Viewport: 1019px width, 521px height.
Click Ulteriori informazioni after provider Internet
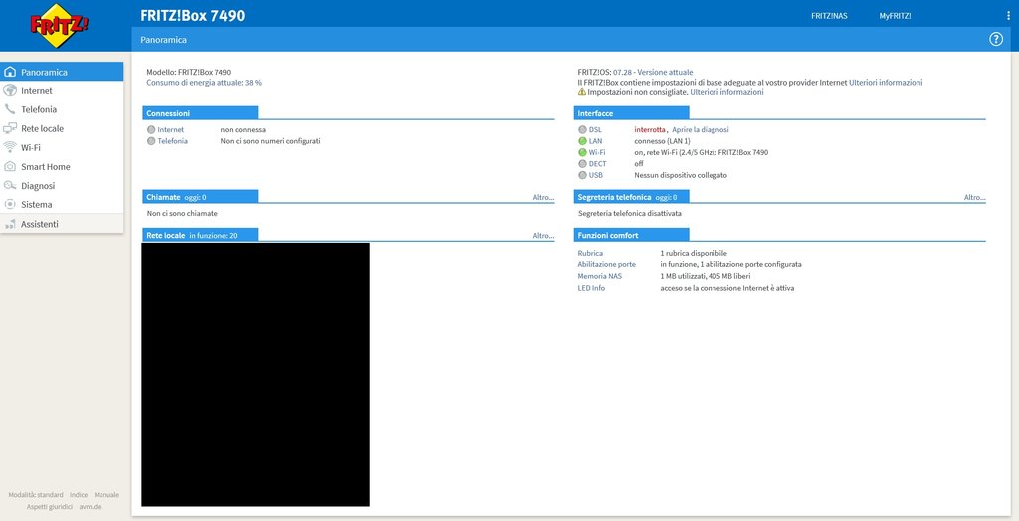click(886, 83)
